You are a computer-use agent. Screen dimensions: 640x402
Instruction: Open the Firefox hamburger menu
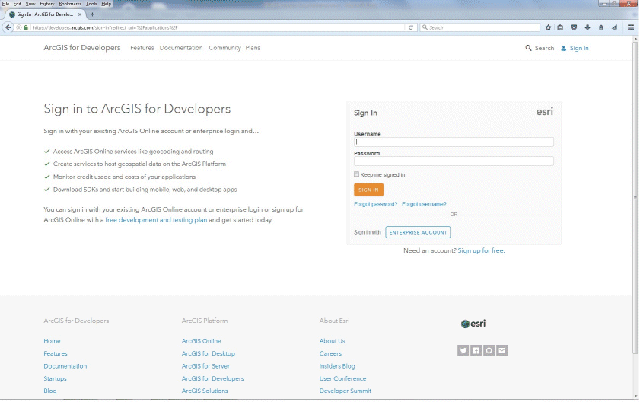point(631,27)
